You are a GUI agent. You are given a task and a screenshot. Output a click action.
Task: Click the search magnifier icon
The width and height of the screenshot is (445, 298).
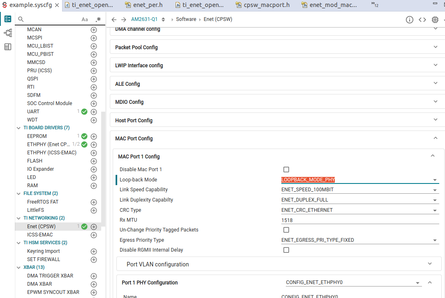[x=21, y=19]
